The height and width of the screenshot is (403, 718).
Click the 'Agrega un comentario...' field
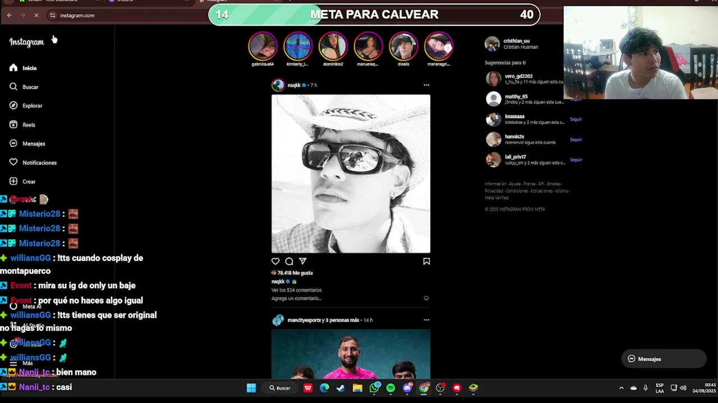[x=297, y=298]
